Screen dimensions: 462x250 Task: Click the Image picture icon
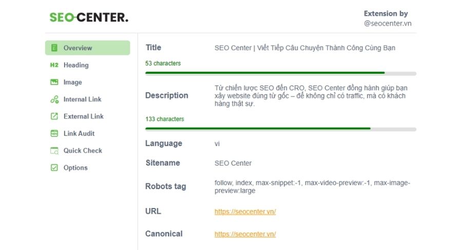tap(54, 82)
